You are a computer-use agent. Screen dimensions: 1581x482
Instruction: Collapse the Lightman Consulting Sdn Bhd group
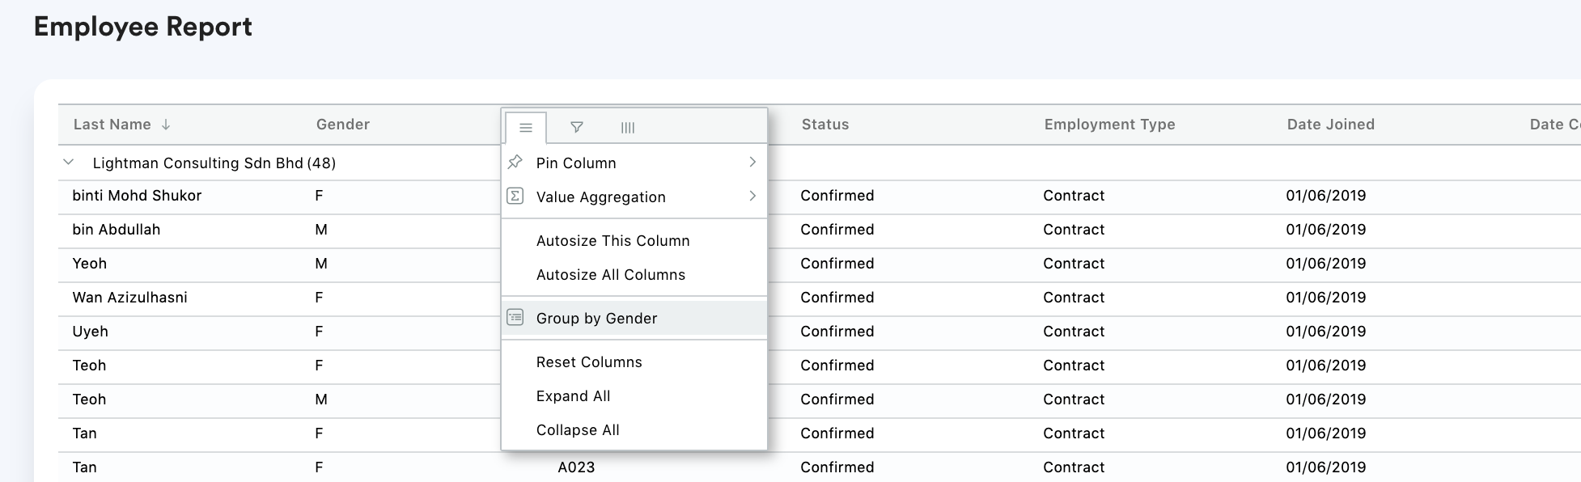pyautogui.click(x=69, y=163)
